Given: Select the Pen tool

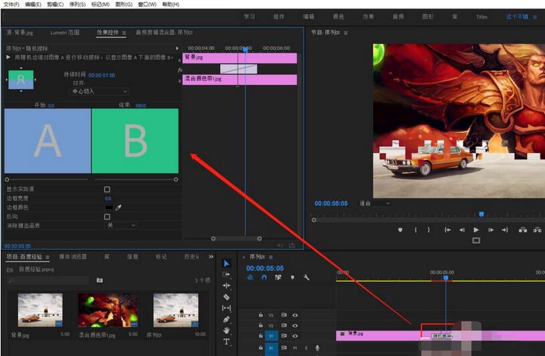Looking at the screenshot, I should point(226,319).
